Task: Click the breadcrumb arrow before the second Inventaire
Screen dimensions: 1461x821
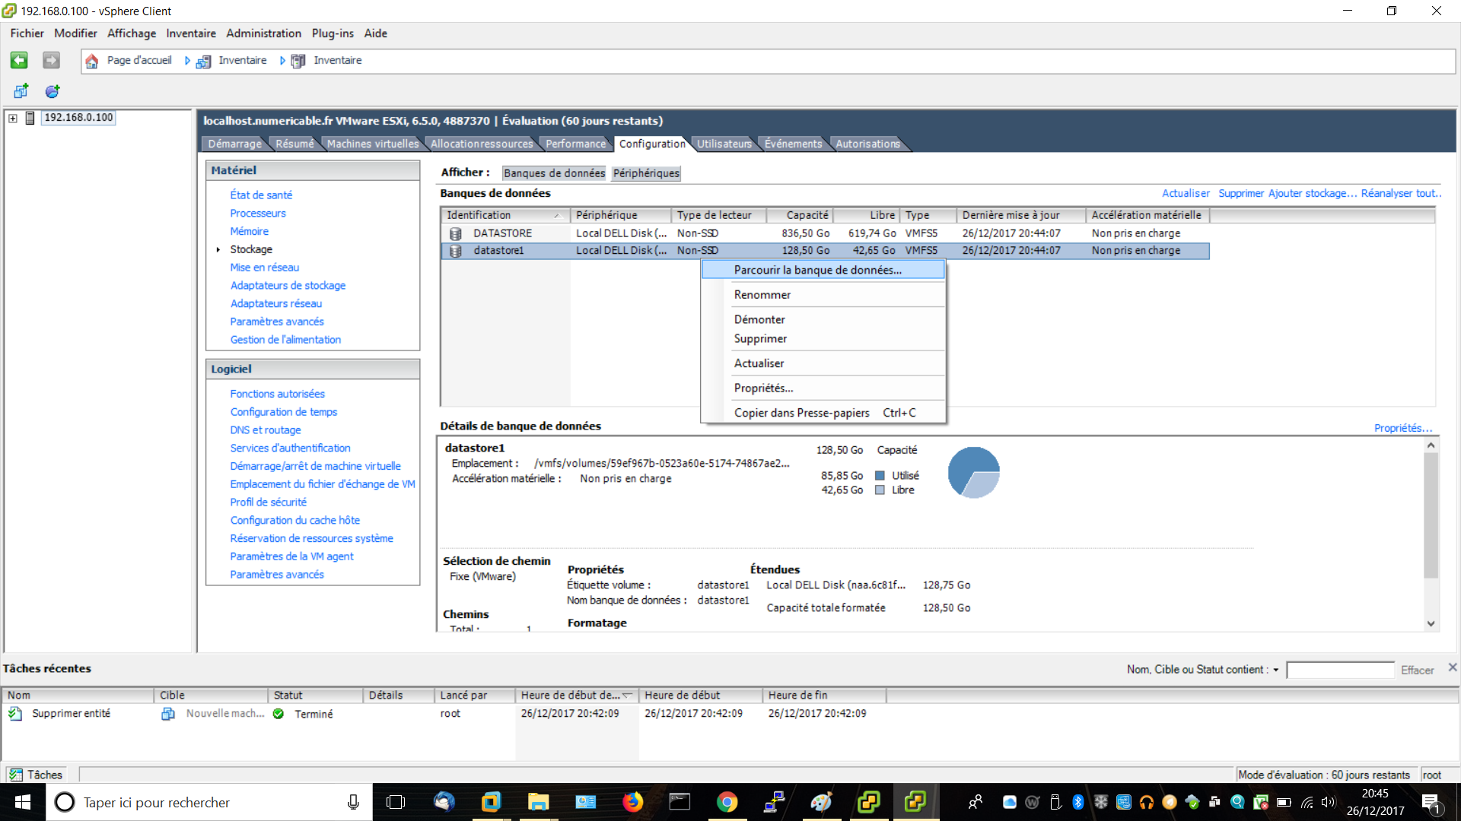Action: point(282,61)
